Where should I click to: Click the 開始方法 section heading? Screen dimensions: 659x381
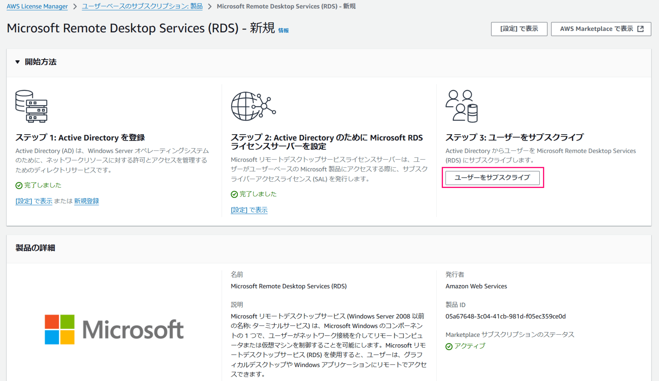pos(41,62)
